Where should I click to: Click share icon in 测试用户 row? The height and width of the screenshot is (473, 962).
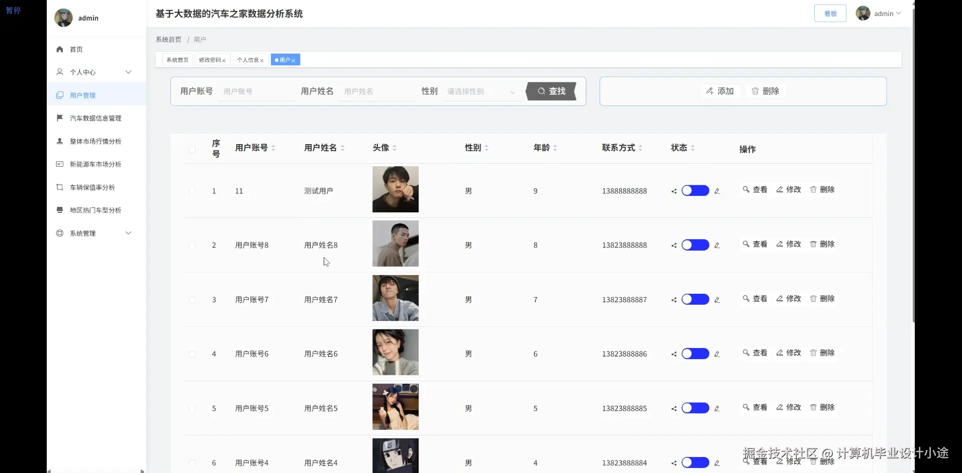pyautogui.click(x=674, y=191)
